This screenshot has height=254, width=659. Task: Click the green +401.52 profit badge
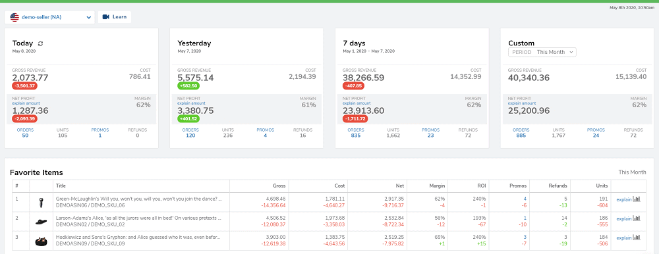(x=188, y=119)
